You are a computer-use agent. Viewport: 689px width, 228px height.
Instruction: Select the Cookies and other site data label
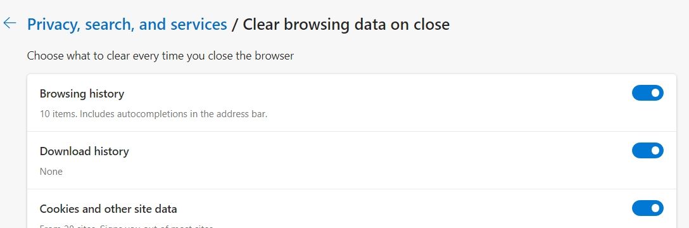point(108,208)
